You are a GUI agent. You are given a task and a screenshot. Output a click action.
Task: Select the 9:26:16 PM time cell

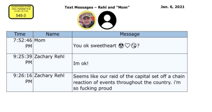(x=20, y=82)
